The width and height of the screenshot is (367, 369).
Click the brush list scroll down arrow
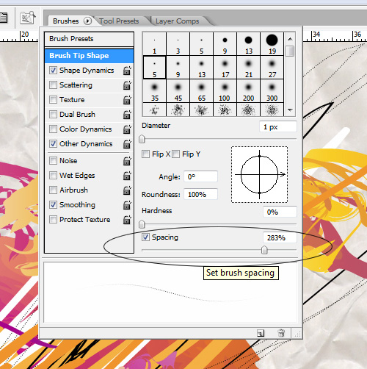pos(290,110)
